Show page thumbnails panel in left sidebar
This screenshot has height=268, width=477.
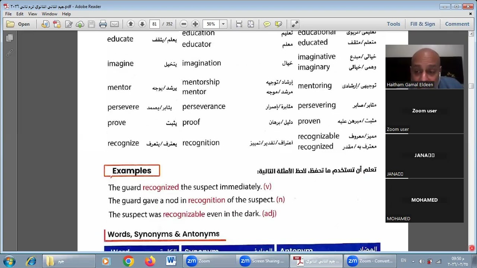pos(10,38)
